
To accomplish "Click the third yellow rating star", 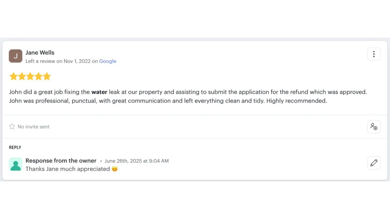I will (x=30, y=77).
